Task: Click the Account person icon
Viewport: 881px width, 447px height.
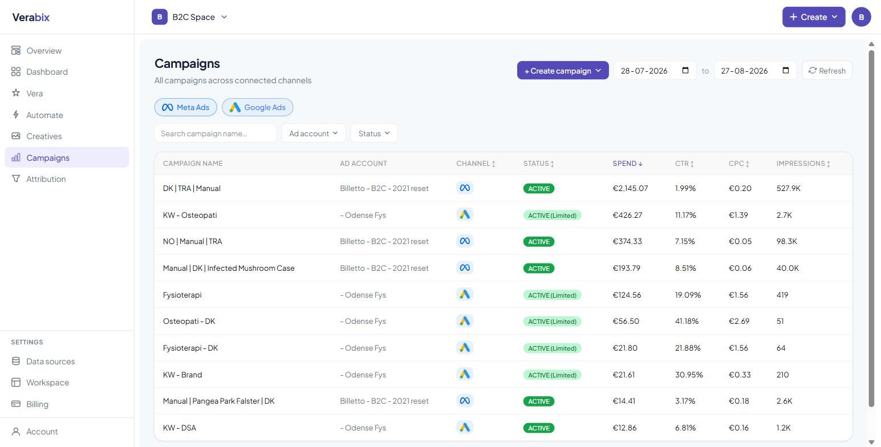Action: [x=16, y=431]
